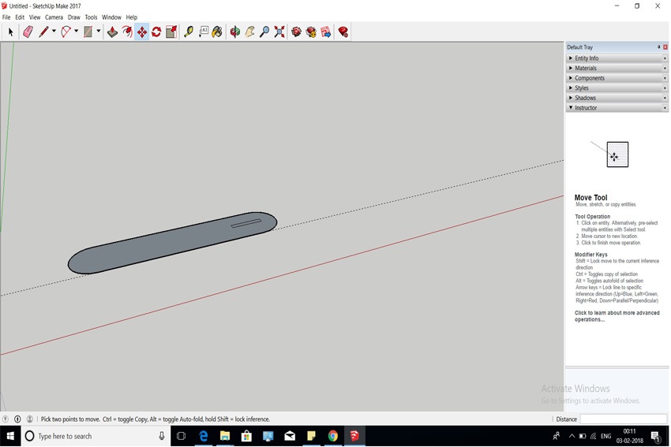This screenshot has height=447, width=671.
Task: Choose the Paint Bucket tool
Action: tap(217, 32)
